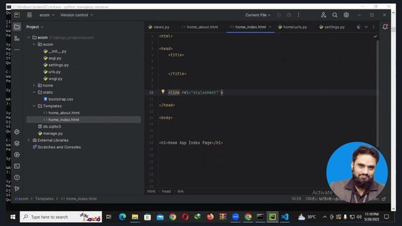The width and height of the screenshot is (402, 226).
Task: Open the Notifications bell icon
Action: click(385, 26)
